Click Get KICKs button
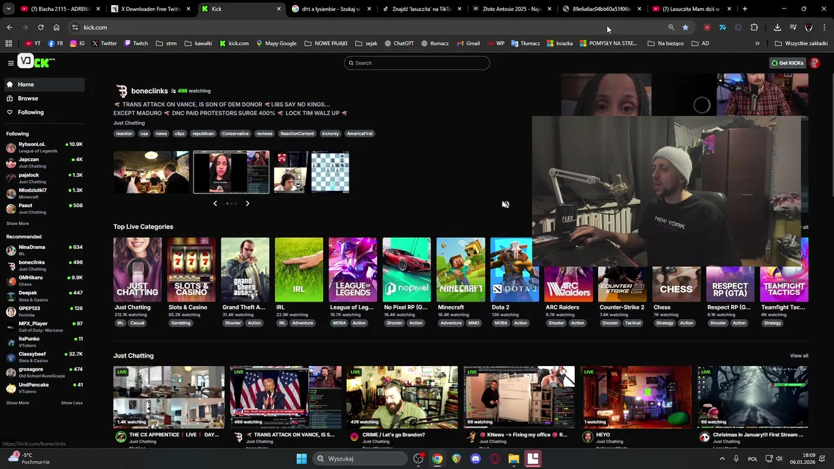Image resolution: width=834 pixels, height=469 pixels. click(788, 63)
